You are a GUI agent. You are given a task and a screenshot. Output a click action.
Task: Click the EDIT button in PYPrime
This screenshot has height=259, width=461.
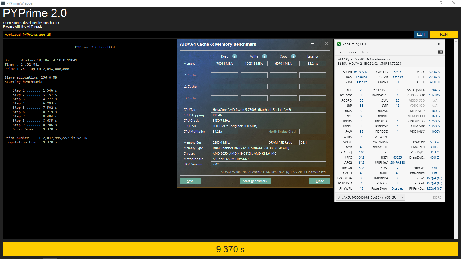[421, 34]
